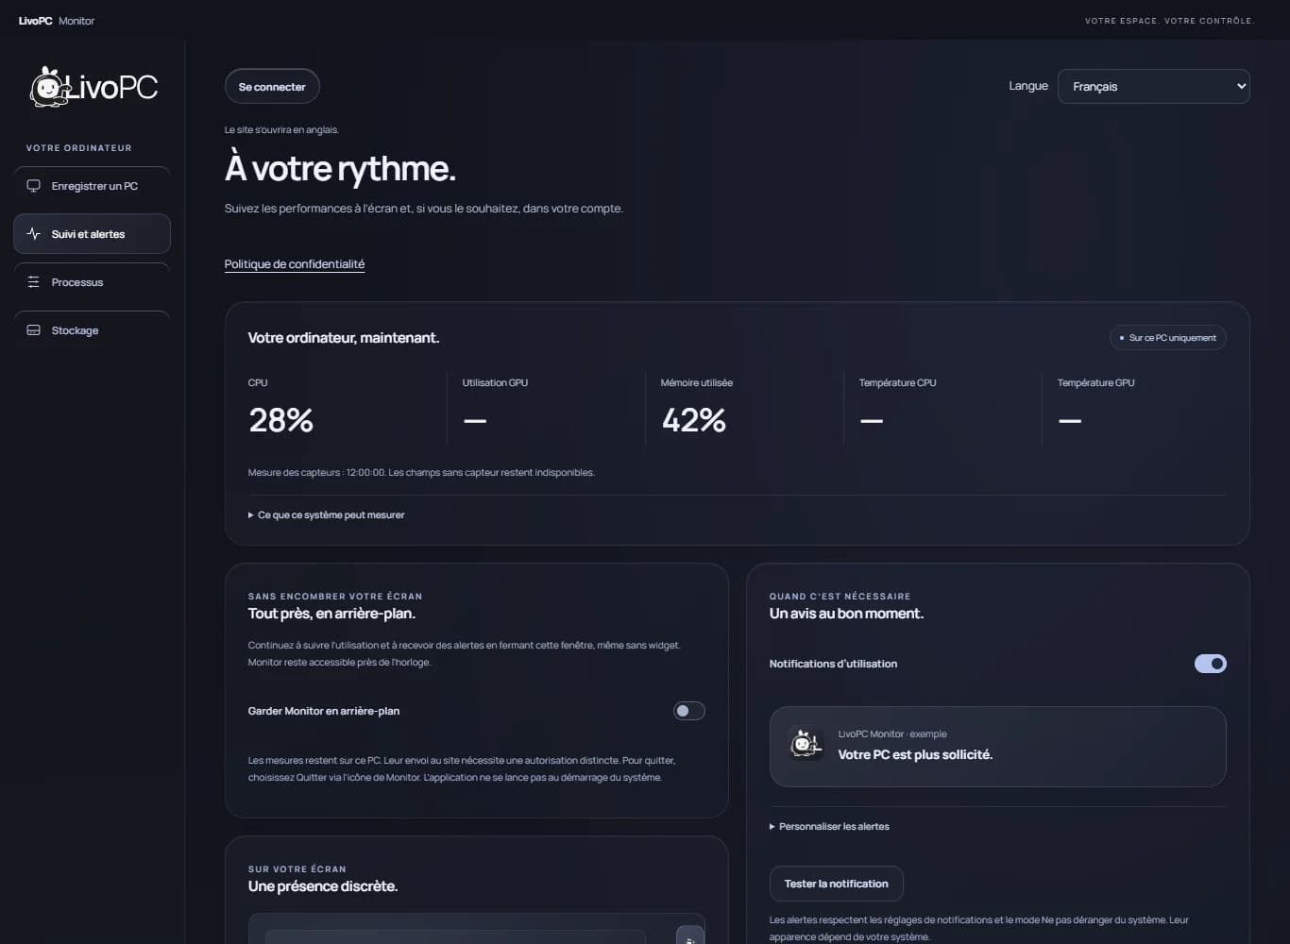Expand Personnaliser les alertes
This screenshot has height=944, width=1290.
tap(830, 826)
